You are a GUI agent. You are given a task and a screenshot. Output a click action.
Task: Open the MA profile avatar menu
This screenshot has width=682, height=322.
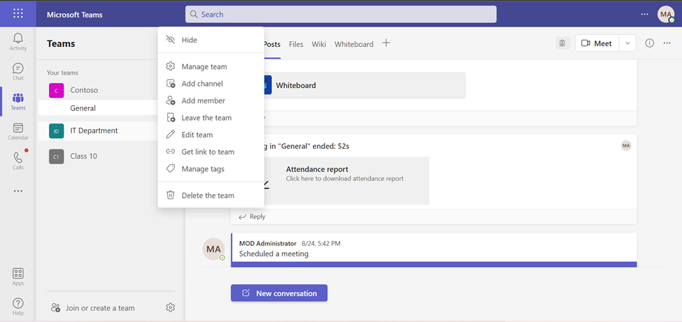[666, 14]
